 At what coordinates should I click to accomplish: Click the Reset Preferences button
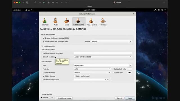pos(64,98)
